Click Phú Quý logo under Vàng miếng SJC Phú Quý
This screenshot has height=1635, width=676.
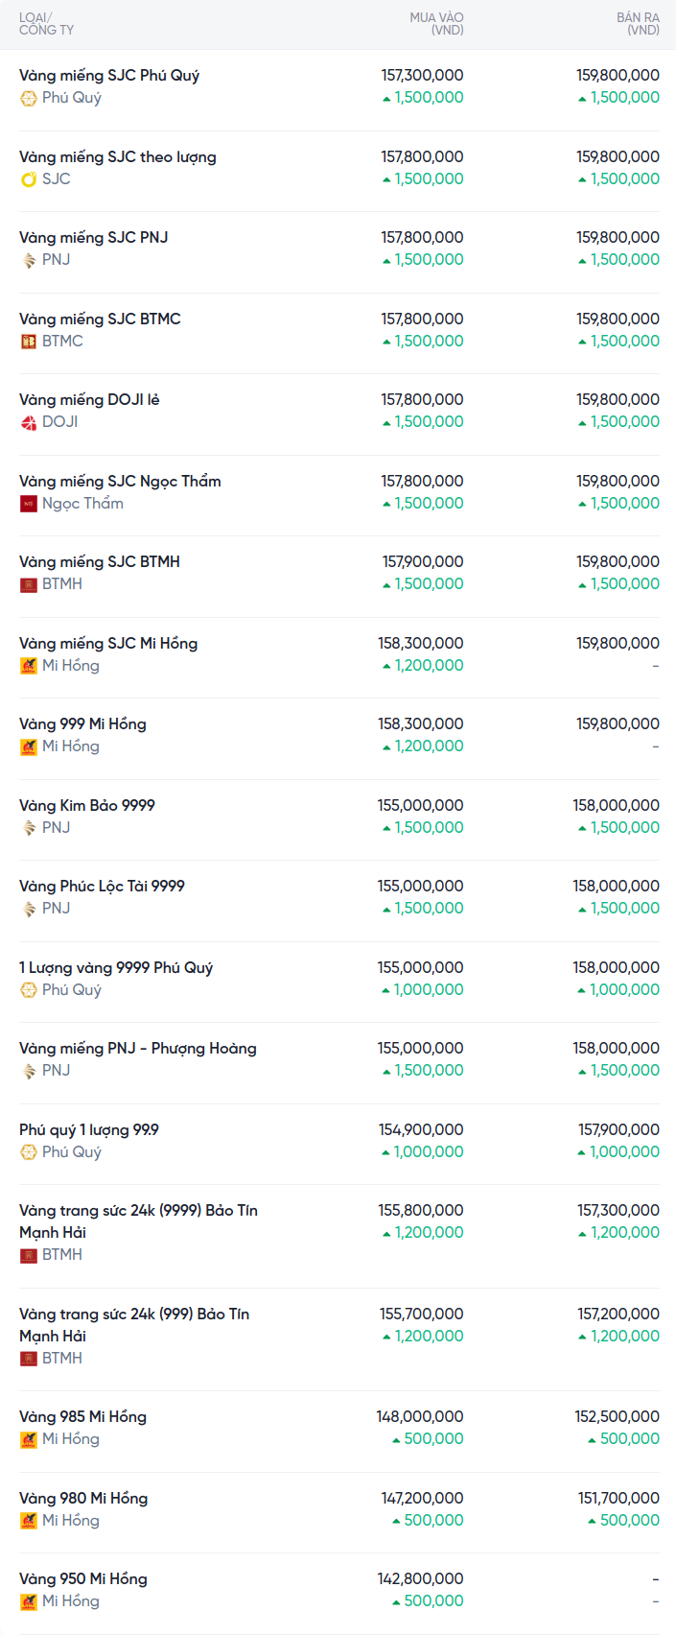(x=29, y=98)
